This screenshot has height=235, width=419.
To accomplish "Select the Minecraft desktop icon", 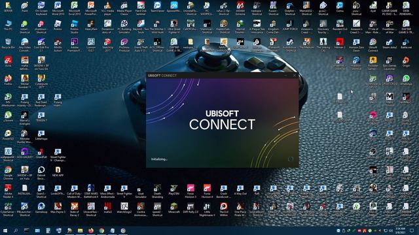I will point(174,208).
